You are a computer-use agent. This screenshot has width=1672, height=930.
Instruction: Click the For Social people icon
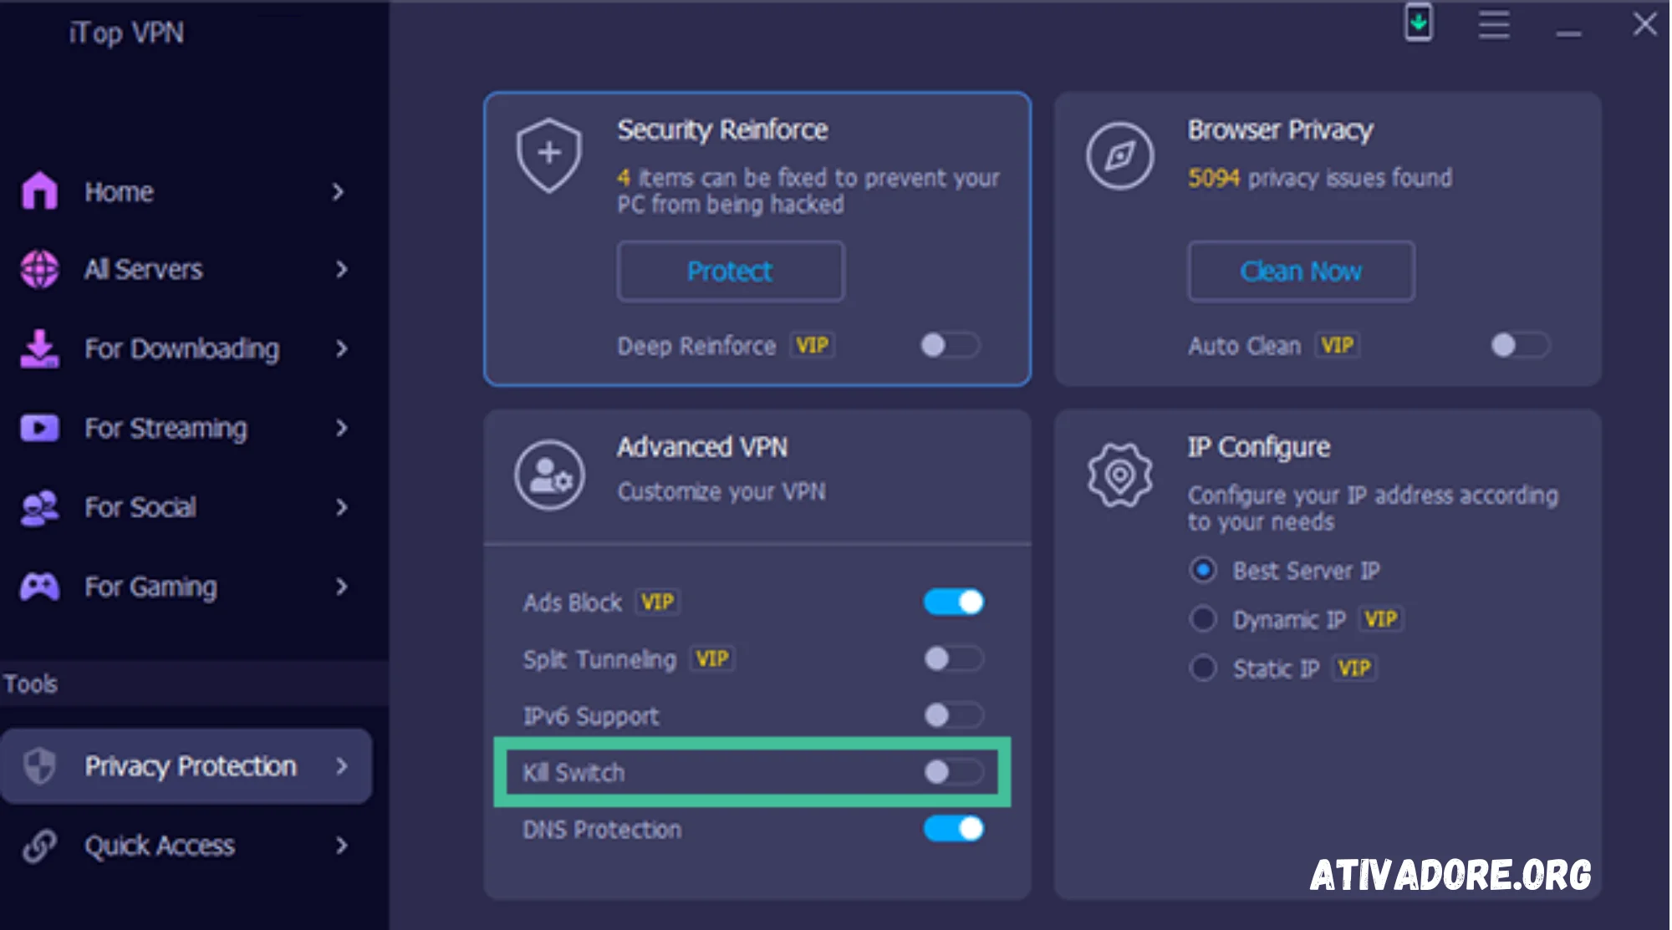(39, 507)
